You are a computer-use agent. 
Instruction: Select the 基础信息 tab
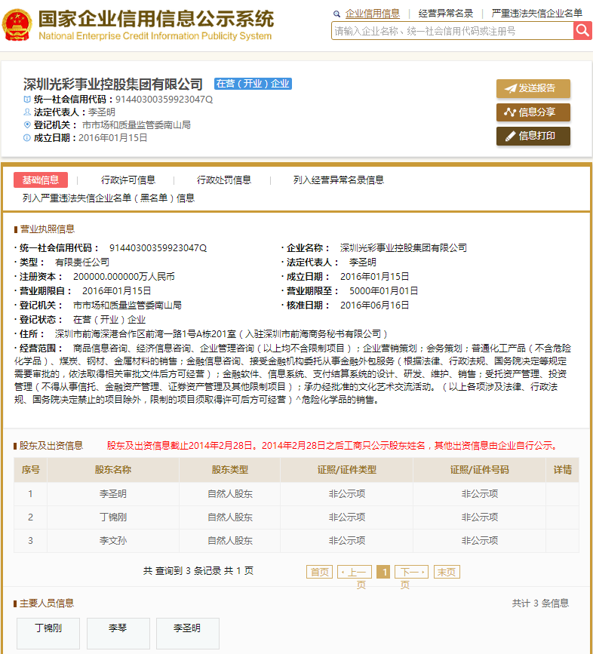41,180
